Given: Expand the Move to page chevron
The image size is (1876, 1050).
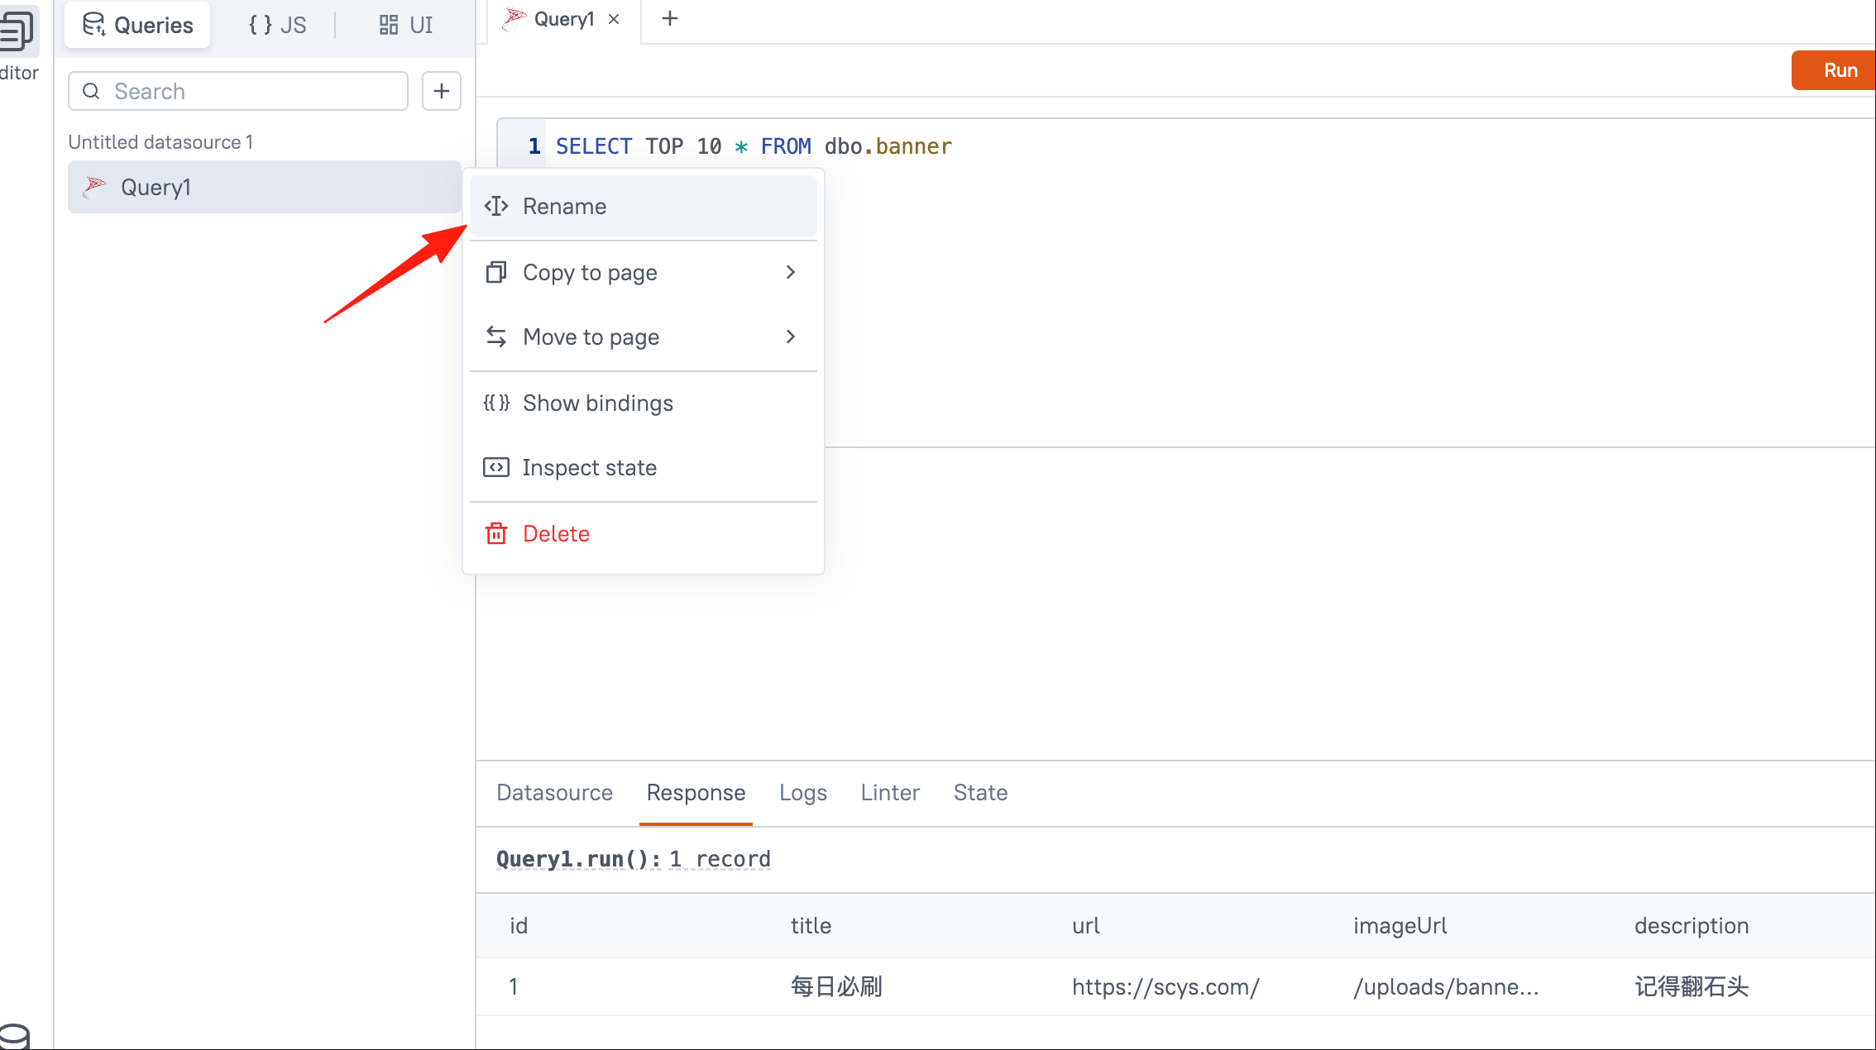Looking at the screenshot, I should pyautogui.click(x=791, y=336).
